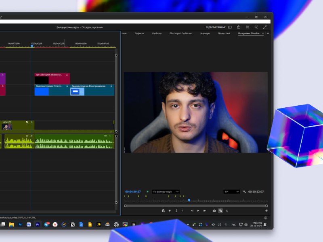
Task: Click the top handle of the video tracks scrollbar
Action: (116, 55)
